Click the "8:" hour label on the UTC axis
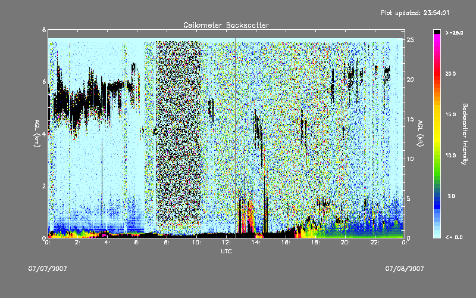The height and width of the screenshot is (298, 476). 167,243
